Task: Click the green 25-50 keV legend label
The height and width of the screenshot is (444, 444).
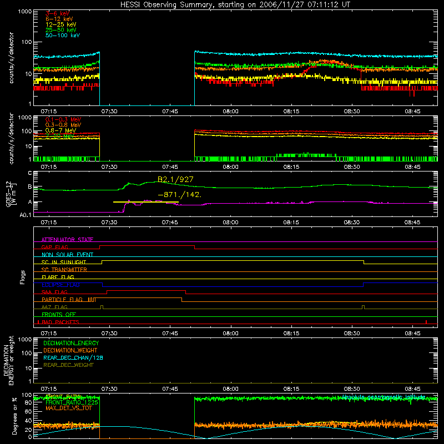Action: pos(61,30)
